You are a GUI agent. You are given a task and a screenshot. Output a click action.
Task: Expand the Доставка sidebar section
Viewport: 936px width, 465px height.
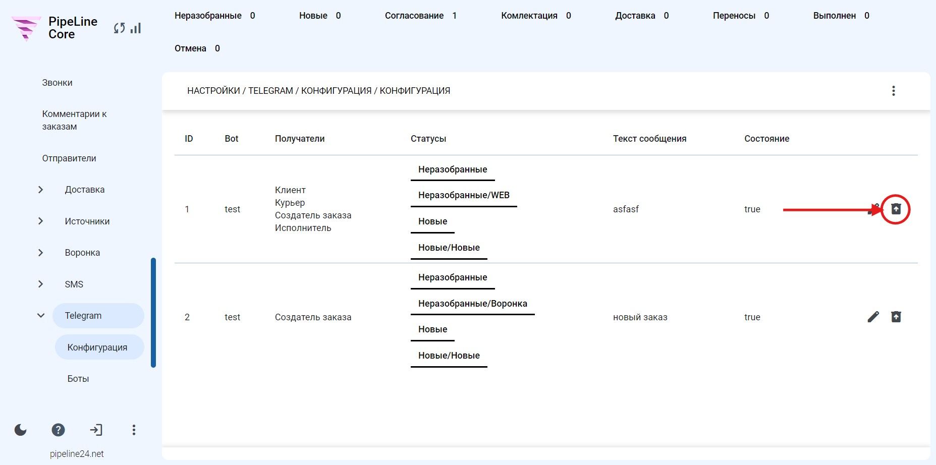(41, 190)
